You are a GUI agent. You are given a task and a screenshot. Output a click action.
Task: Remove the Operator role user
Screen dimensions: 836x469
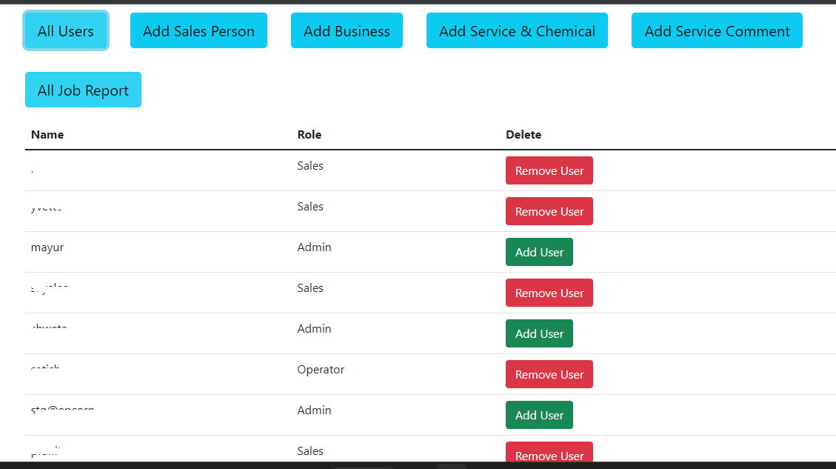(549, 374)
